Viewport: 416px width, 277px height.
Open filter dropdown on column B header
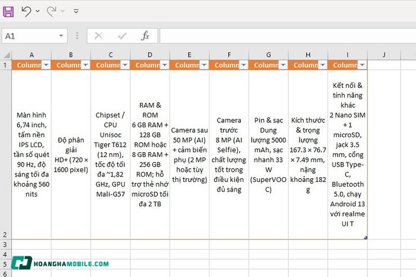pyautogui.click(x=86, y=65)
